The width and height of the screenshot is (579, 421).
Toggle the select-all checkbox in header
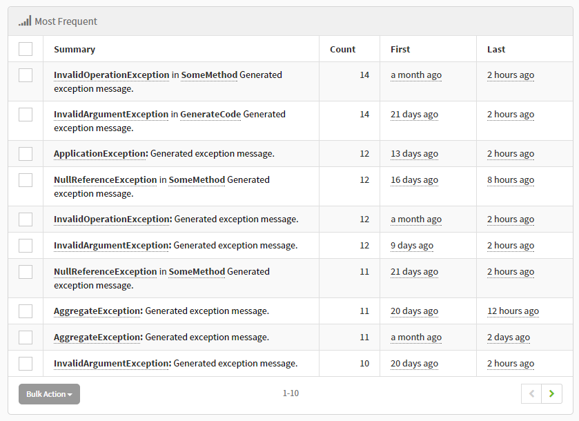click(x=25, y=49)
